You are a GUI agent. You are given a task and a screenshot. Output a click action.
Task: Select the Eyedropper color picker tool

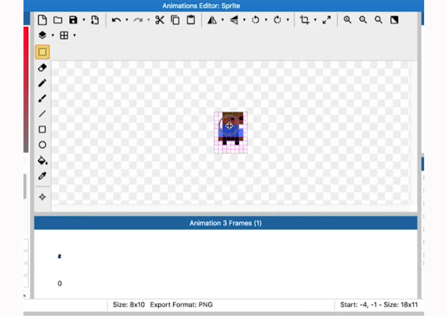(x=42, y=176)
